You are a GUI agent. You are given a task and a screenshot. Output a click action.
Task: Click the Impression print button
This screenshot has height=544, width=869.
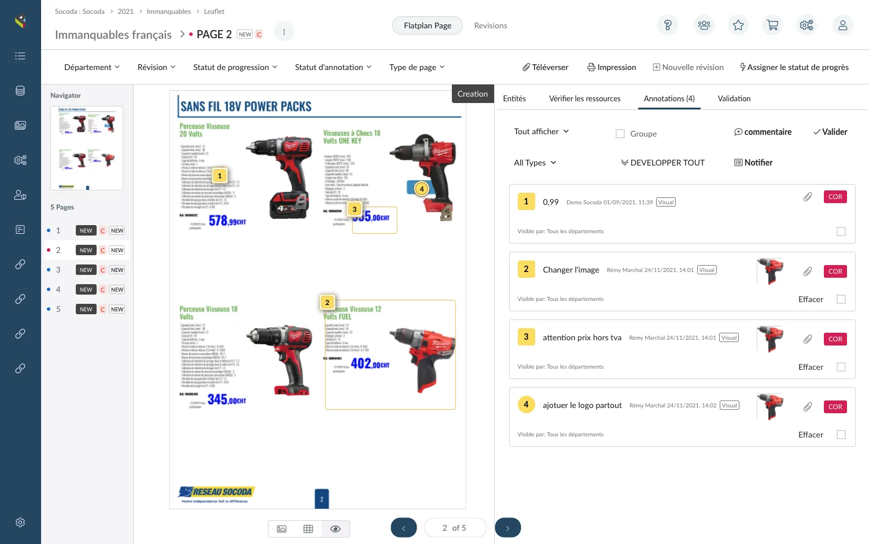pyautogui.click(x=612, y=67)
